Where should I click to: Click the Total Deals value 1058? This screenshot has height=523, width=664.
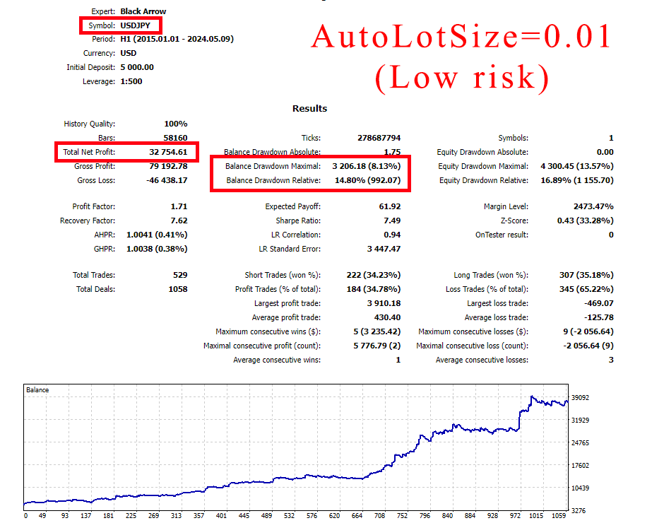pyautogui.click(x=178, y=289)
